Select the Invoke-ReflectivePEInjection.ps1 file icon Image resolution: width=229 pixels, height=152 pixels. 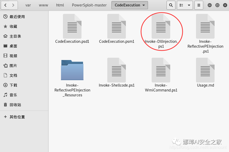point(205,26)
